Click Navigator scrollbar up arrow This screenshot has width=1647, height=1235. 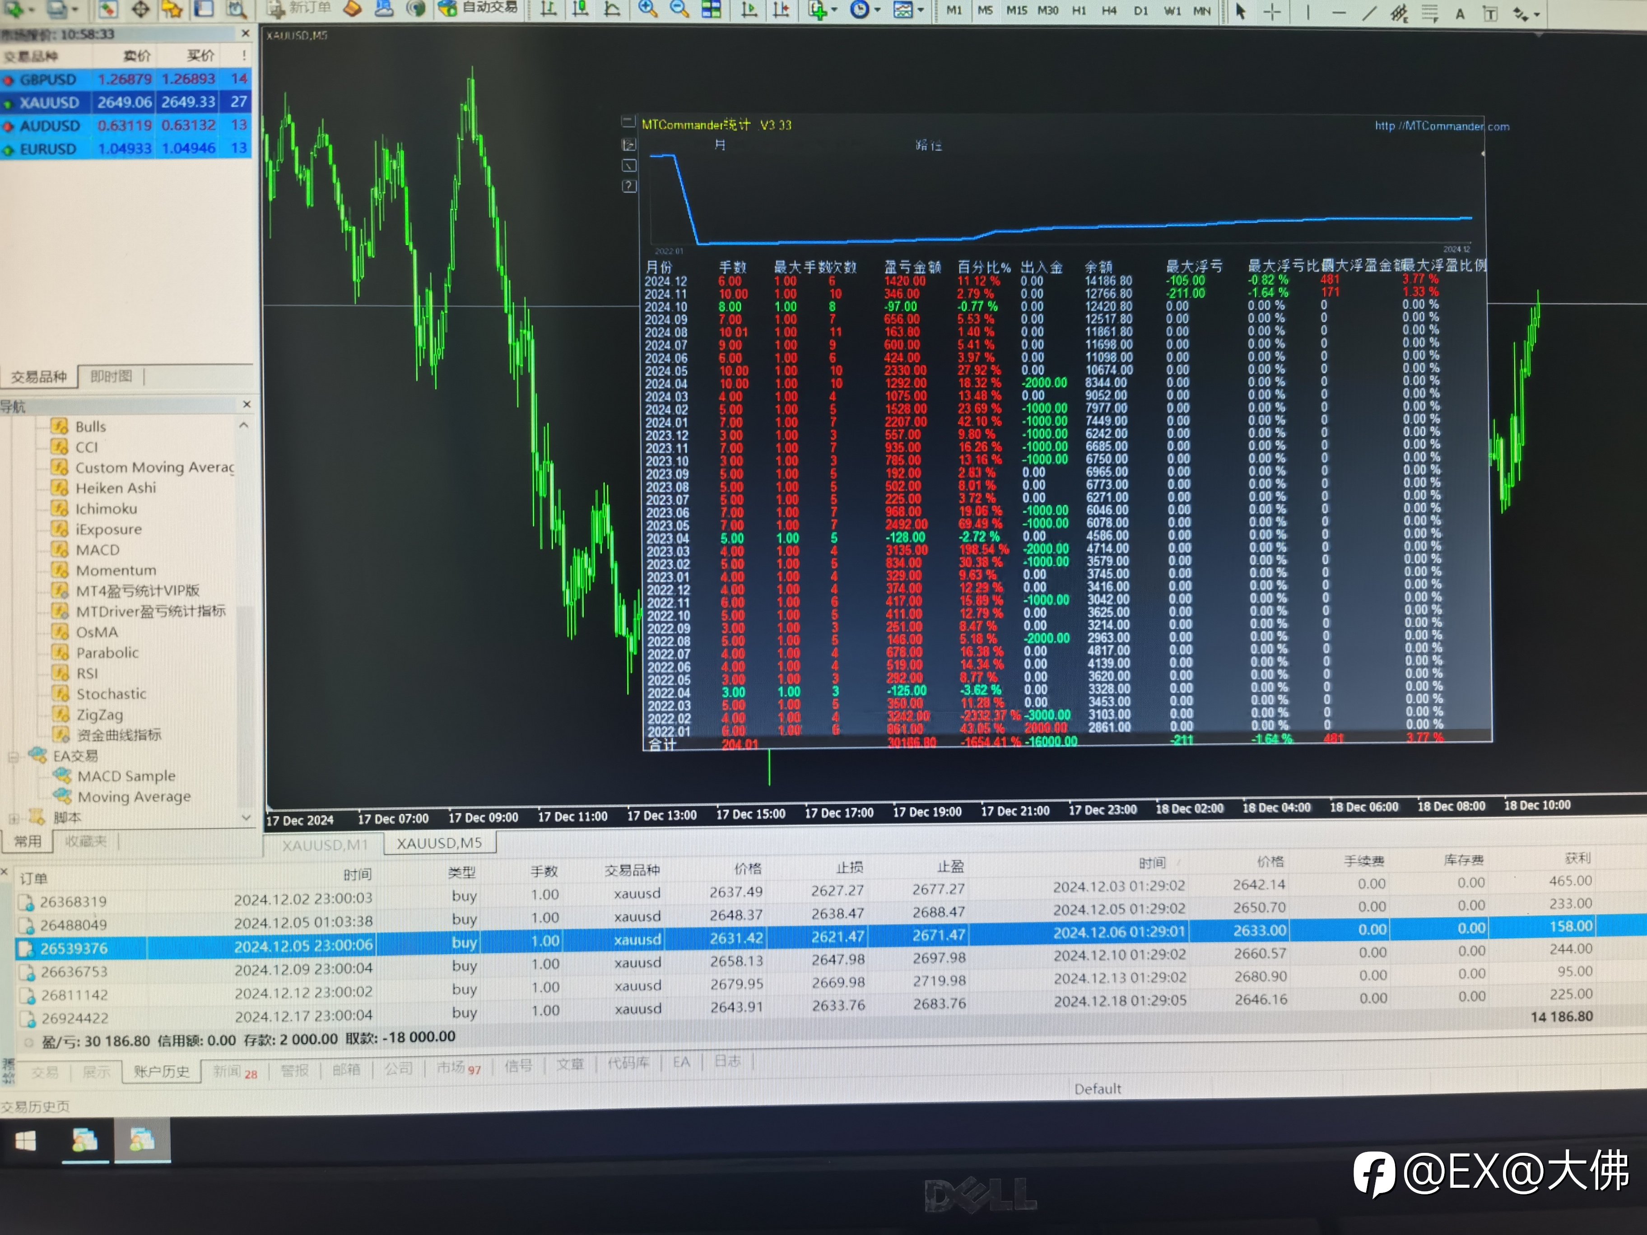pos(243,426)
